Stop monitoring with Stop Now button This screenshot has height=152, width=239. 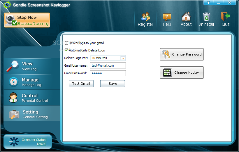[x=27, y=20]
